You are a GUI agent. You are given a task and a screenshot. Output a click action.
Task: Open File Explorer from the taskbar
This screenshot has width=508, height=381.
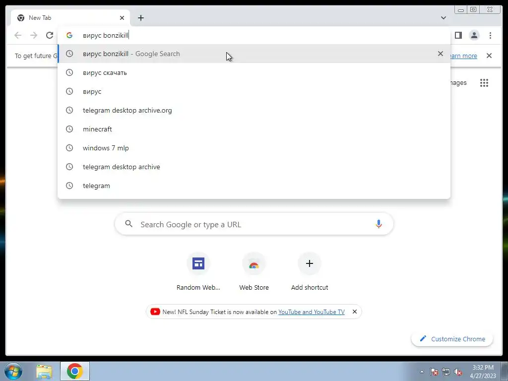(x=44, y=372)
